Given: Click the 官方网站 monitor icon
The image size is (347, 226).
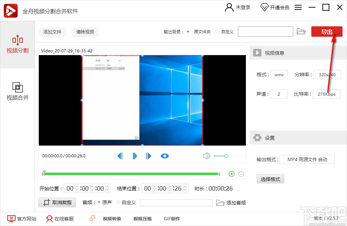Looking at the screenshot, I should pos(11,219).
